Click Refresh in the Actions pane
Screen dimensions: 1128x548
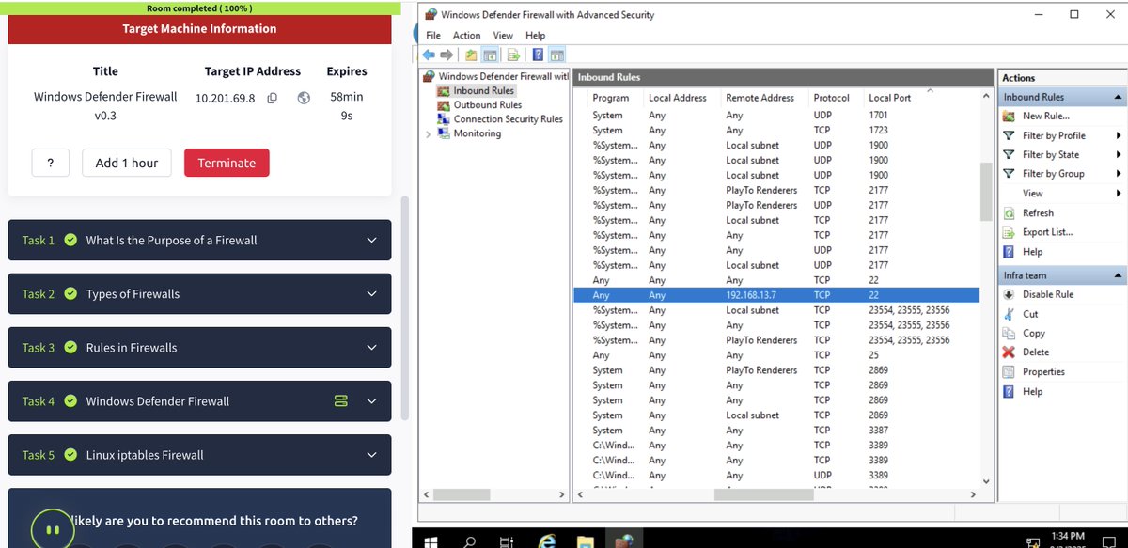tap(1038, 213)
